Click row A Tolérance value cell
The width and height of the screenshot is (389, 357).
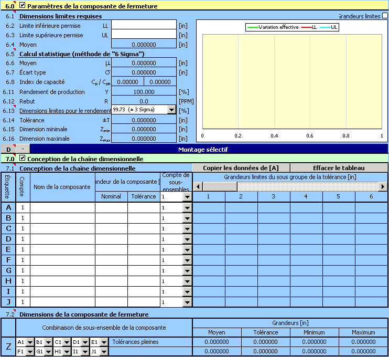[x=144, y=207]
